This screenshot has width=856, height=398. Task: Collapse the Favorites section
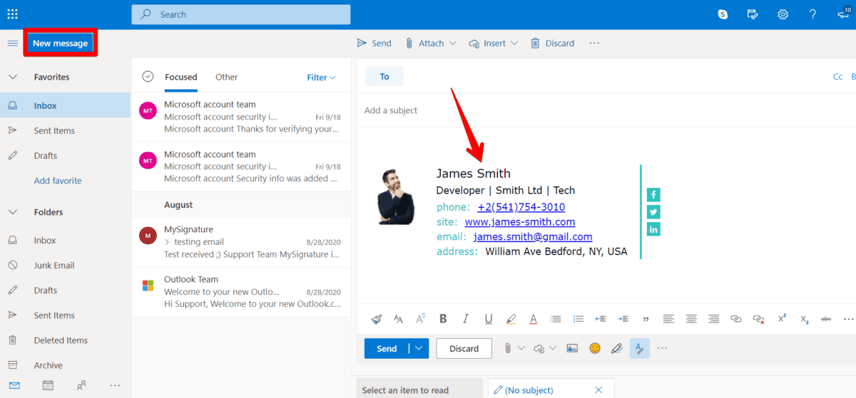click(x=12, y=77)
